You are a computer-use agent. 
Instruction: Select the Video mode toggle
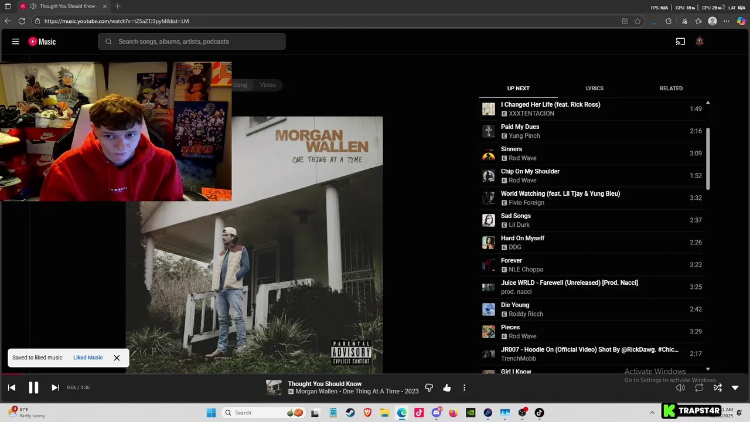(268, 85)
